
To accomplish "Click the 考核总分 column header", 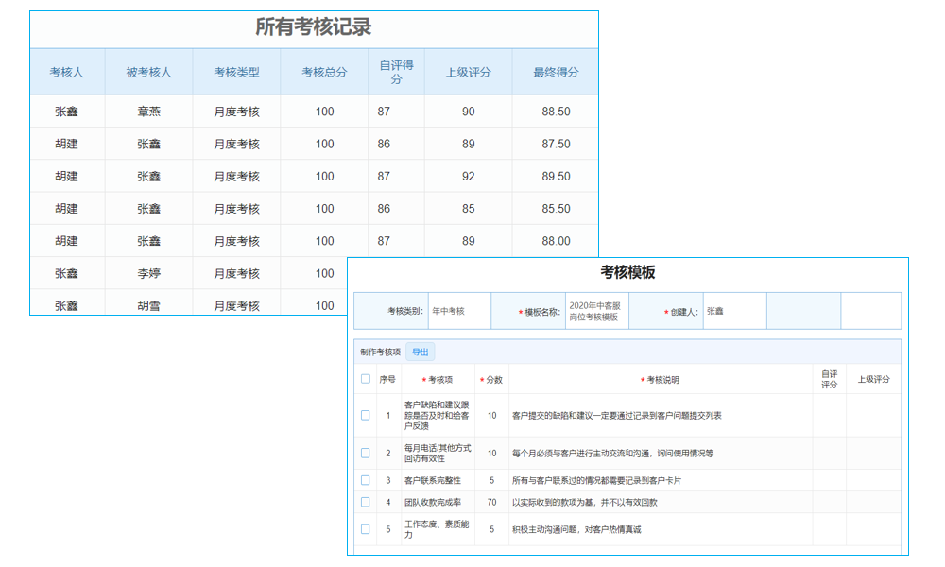I will tap(322, 72).
